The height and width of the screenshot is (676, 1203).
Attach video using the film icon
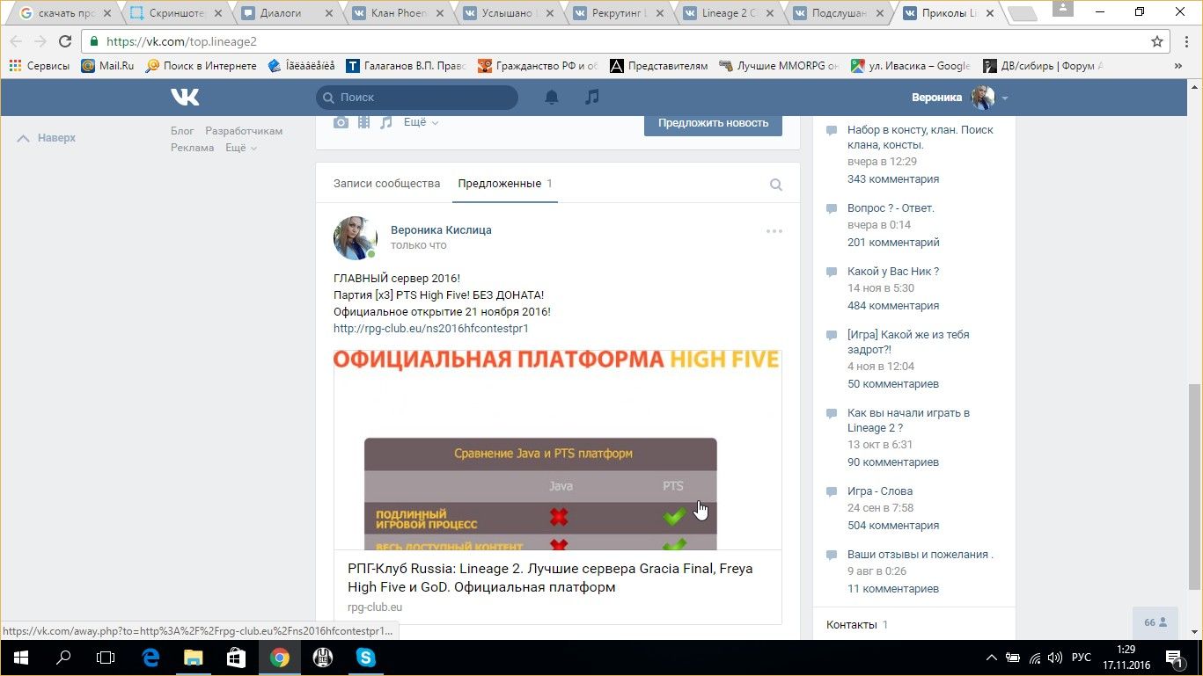[x=363, y=123]
